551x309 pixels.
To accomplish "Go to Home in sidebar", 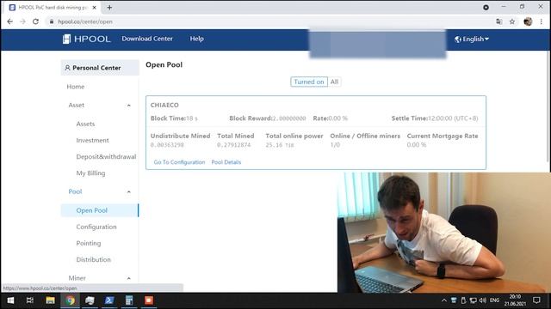I will click(x=76, y=87).
